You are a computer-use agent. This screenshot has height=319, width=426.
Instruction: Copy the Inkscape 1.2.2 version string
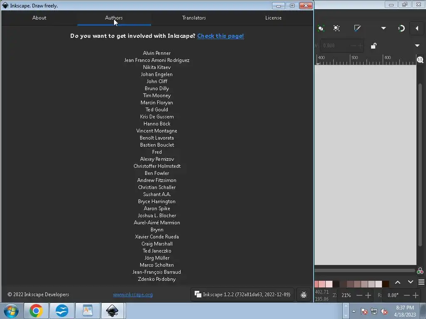coord(243,294)
